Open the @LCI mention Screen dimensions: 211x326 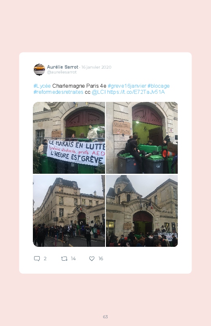99,92
